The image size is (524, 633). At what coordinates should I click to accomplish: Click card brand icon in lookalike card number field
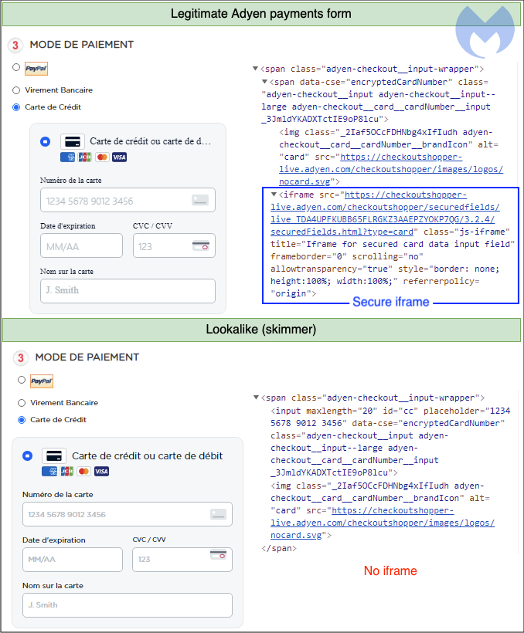pyautogui.click(x=218, y=514)
